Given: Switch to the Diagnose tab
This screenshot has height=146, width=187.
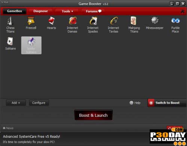Looking at the screenshot, I should tap(40, 11).
